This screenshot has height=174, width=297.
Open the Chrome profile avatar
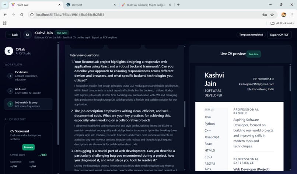[283, 15]
